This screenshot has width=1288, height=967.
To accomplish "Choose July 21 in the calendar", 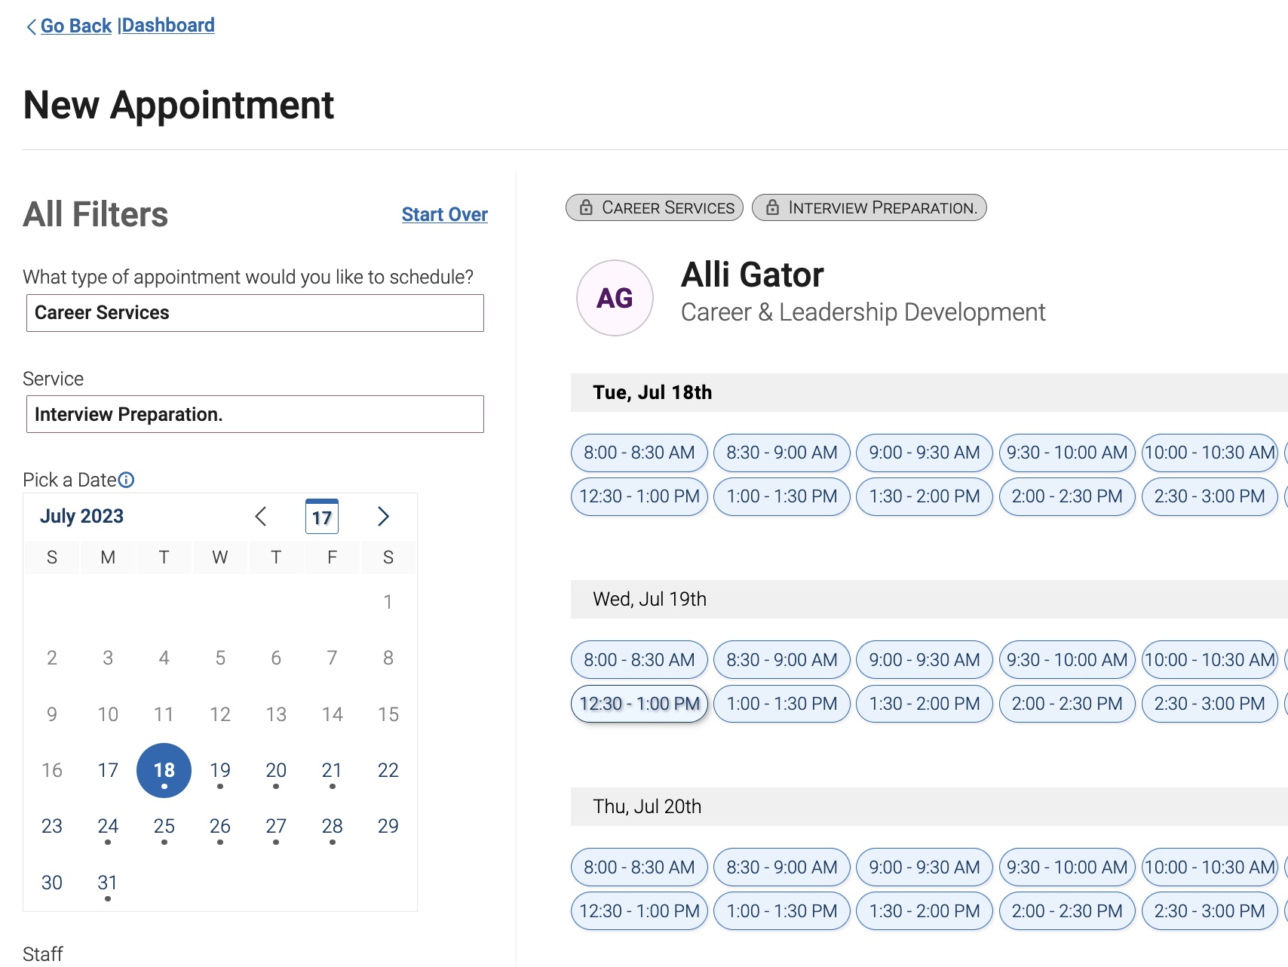I will 332,770.
